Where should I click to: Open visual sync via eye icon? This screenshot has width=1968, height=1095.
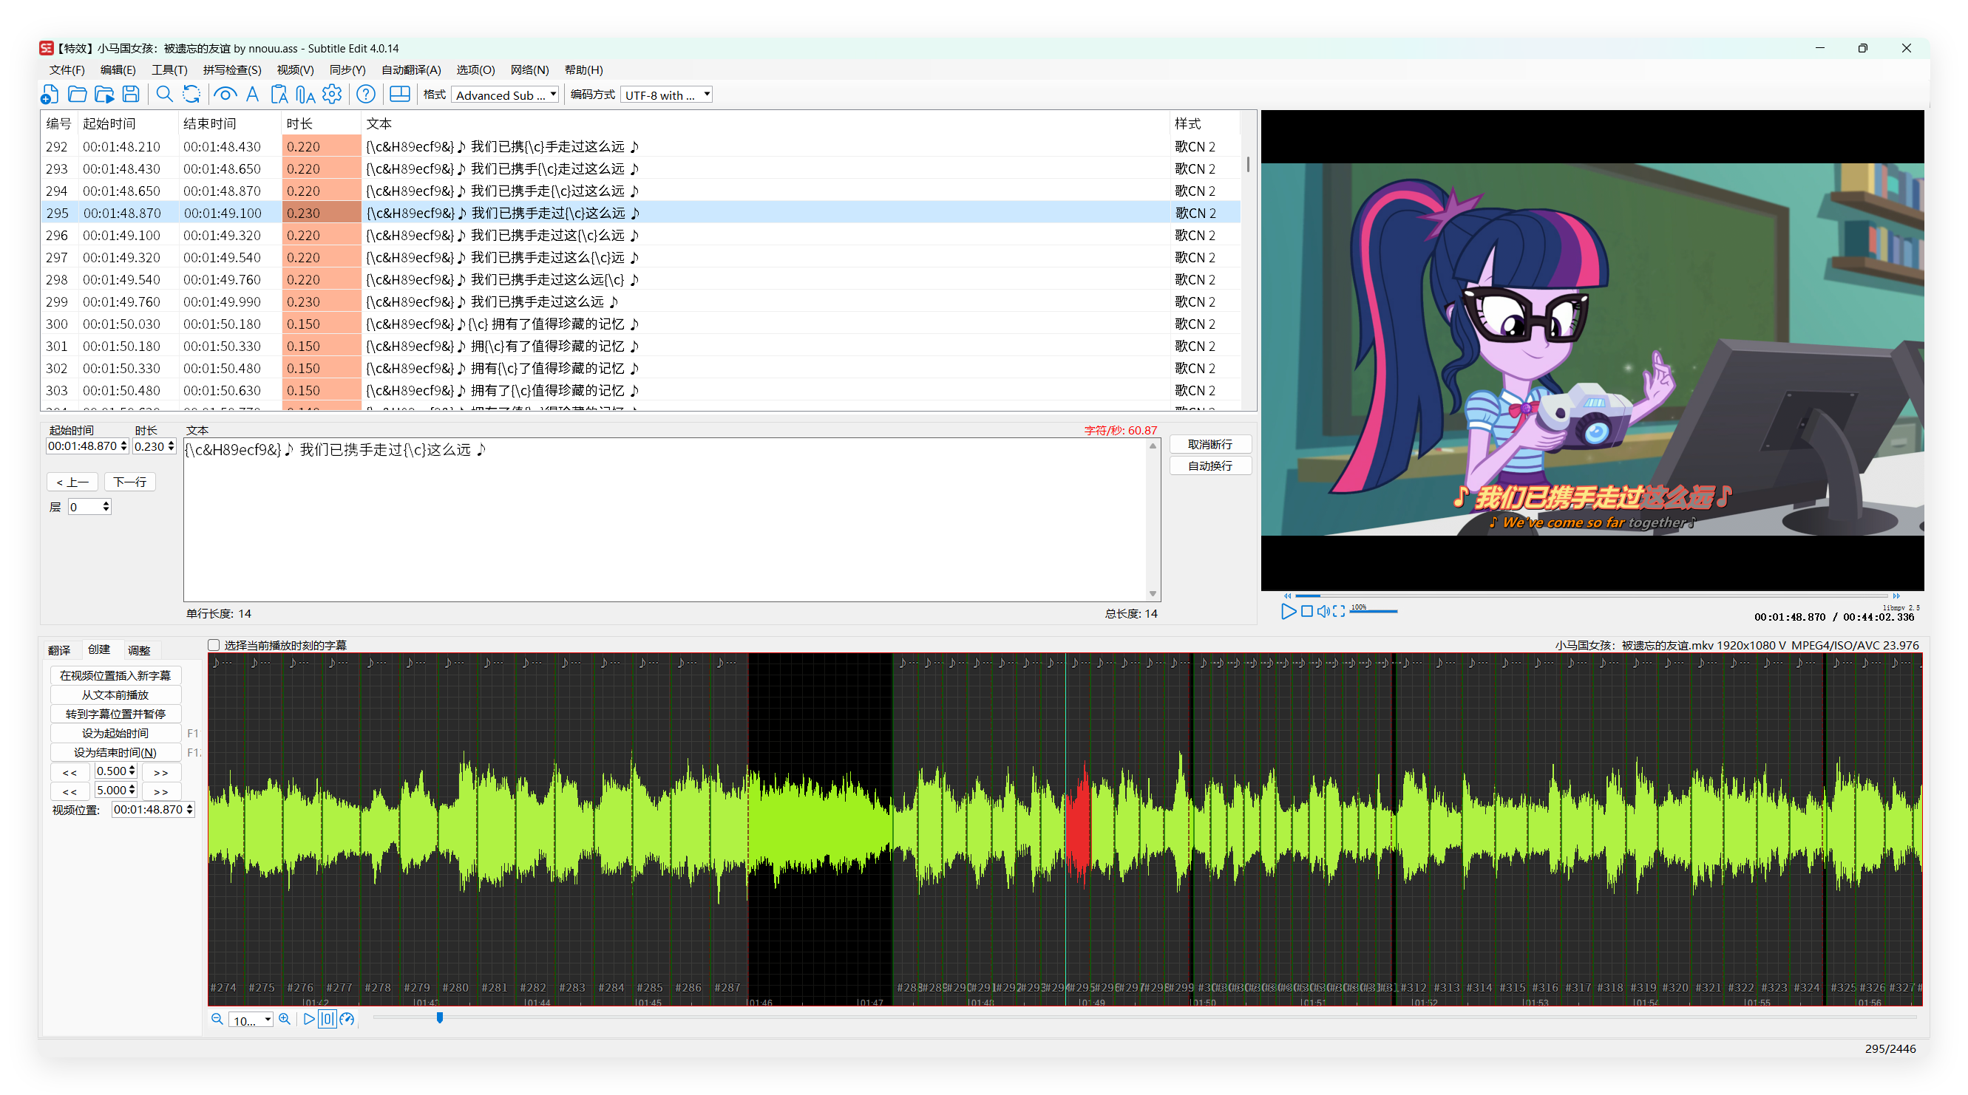[x=225, y=94]
